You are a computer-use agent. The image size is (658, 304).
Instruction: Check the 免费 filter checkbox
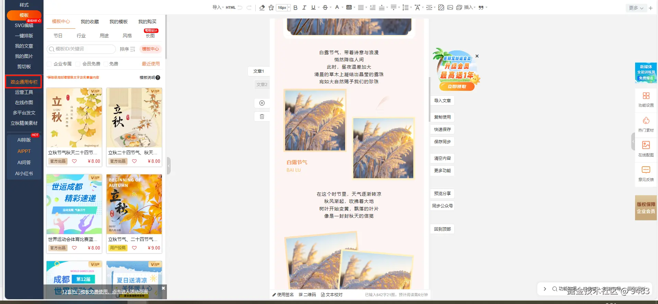pyautogui.click(x=106, y=64)
